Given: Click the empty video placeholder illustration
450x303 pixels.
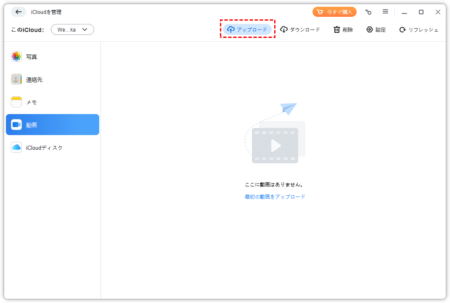Looking at the screenshot, I should pos(275,139).
